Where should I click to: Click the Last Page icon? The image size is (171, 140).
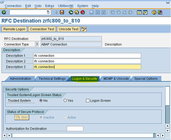tap(130, 12)
